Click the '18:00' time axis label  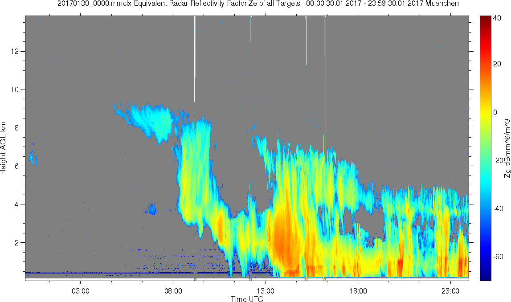tap(358, 291)
